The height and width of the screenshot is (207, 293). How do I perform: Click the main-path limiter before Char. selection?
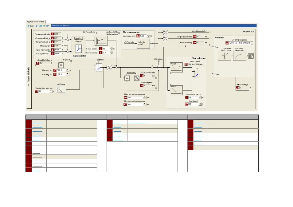(158, 68)
